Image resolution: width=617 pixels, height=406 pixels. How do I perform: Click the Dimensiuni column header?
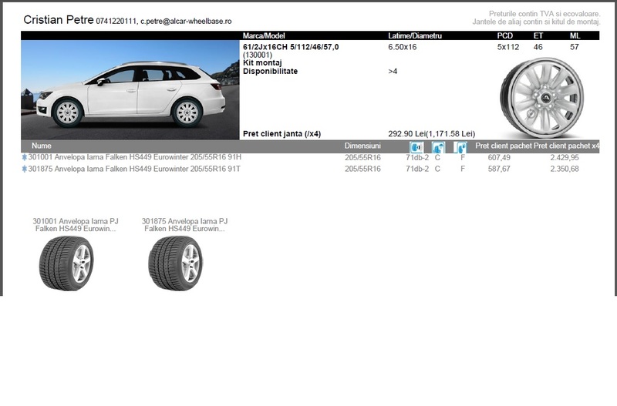362,146
